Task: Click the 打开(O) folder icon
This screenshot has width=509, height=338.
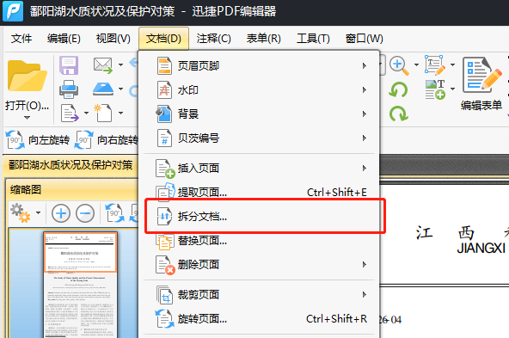Action: click(27, 76)
